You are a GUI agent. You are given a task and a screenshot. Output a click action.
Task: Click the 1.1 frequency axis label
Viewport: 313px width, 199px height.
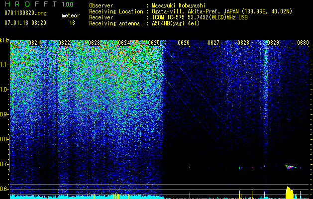[x=4, y=65]
